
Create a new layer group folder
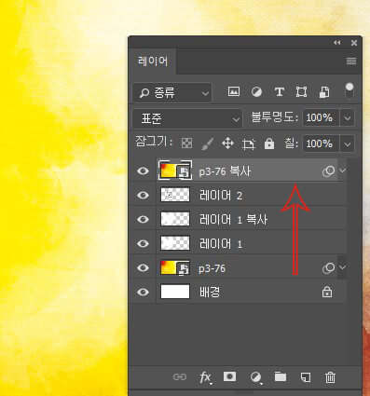[281, 376]
